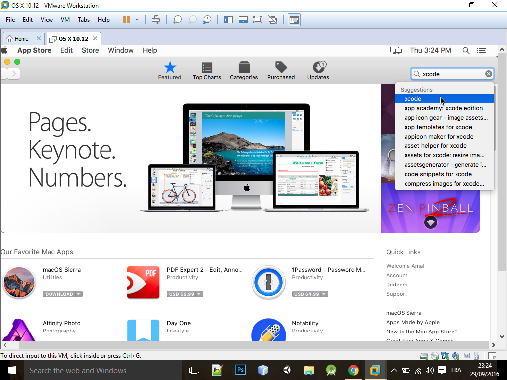Screen dimensions: 507x380
Task: Close the OS X 10.12 tab
Action: [x=95, y=38]
